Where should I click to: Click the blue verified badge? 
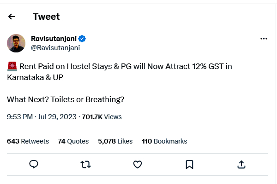81,38
